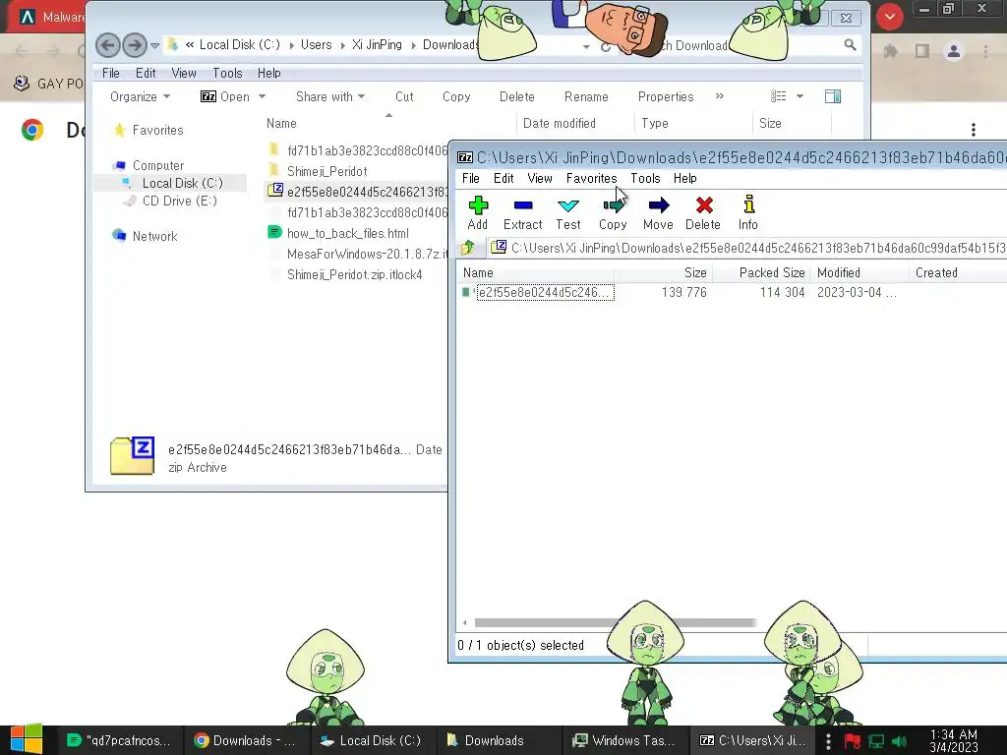Click Cut in Explorer toolbar
The image size is (1007, 755).
click(404, 97)
